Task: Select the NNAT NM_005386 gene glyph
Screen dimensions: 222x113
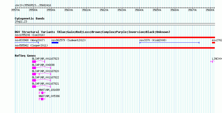Action: 42,99
